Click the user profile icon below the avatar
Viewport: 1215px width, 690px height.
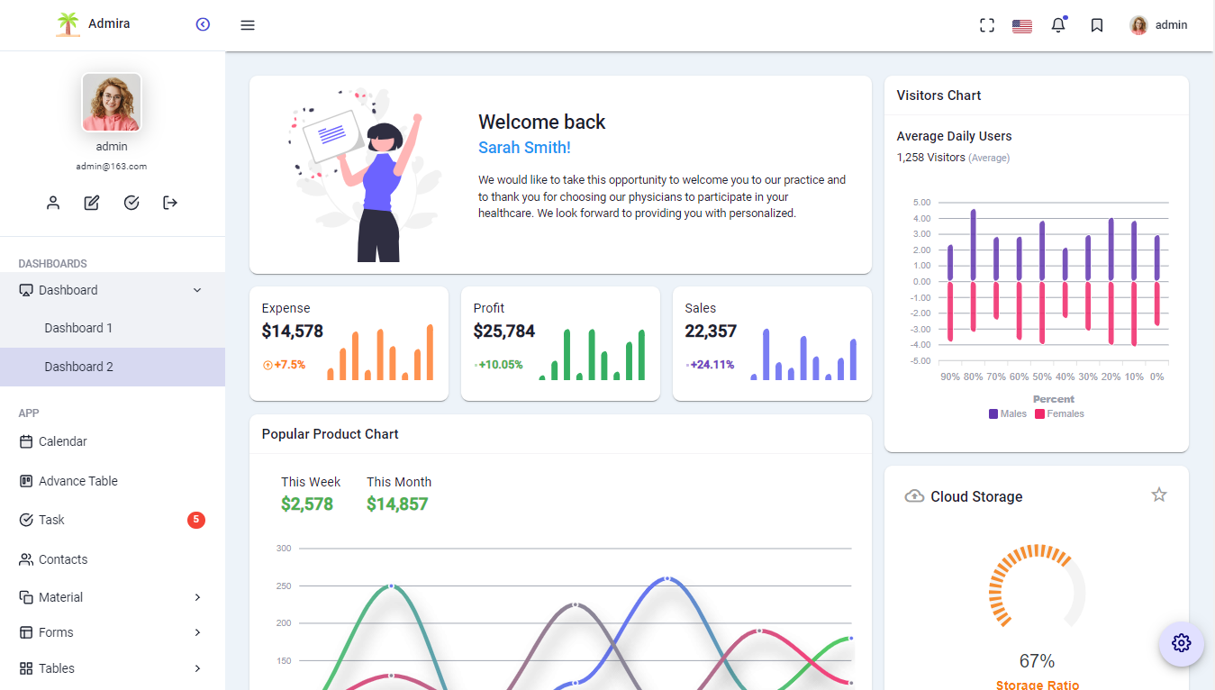(x=52, y=203)
